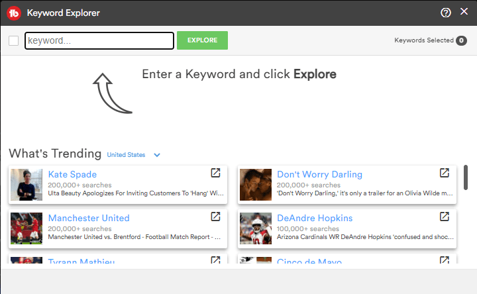477x294 pixels.
Task: Click the TubeBuddy logo icon
Action: click(14, 13)
